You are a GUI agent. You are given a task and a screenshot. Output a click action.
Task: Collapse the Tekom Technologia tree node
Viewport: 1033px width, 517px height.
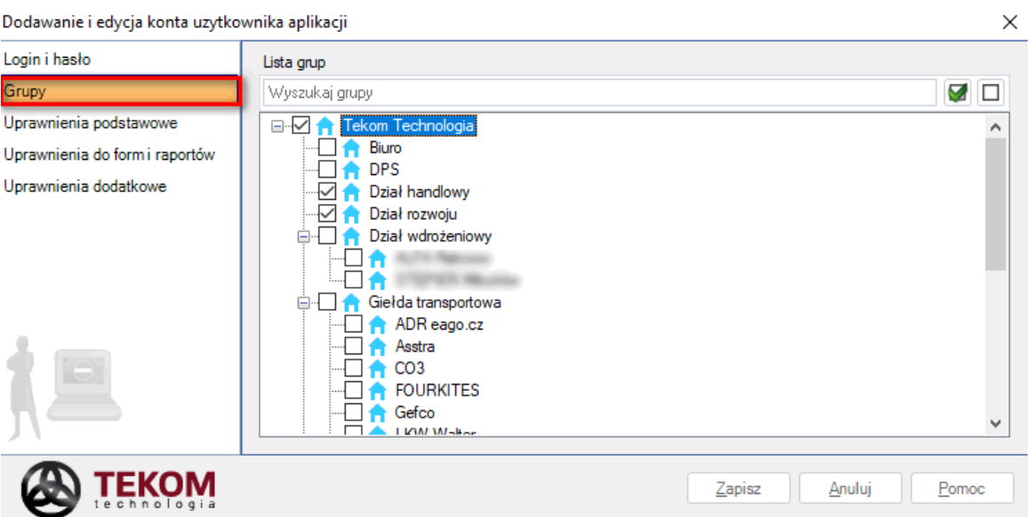click(277, 126)
